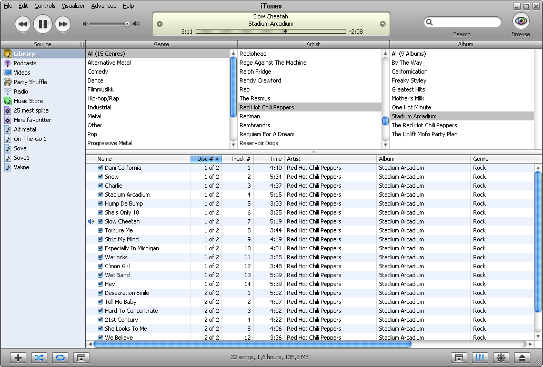Select 'All (9 Albums)' entry
The image size is (543, 367).
click(x=462, y=54)
